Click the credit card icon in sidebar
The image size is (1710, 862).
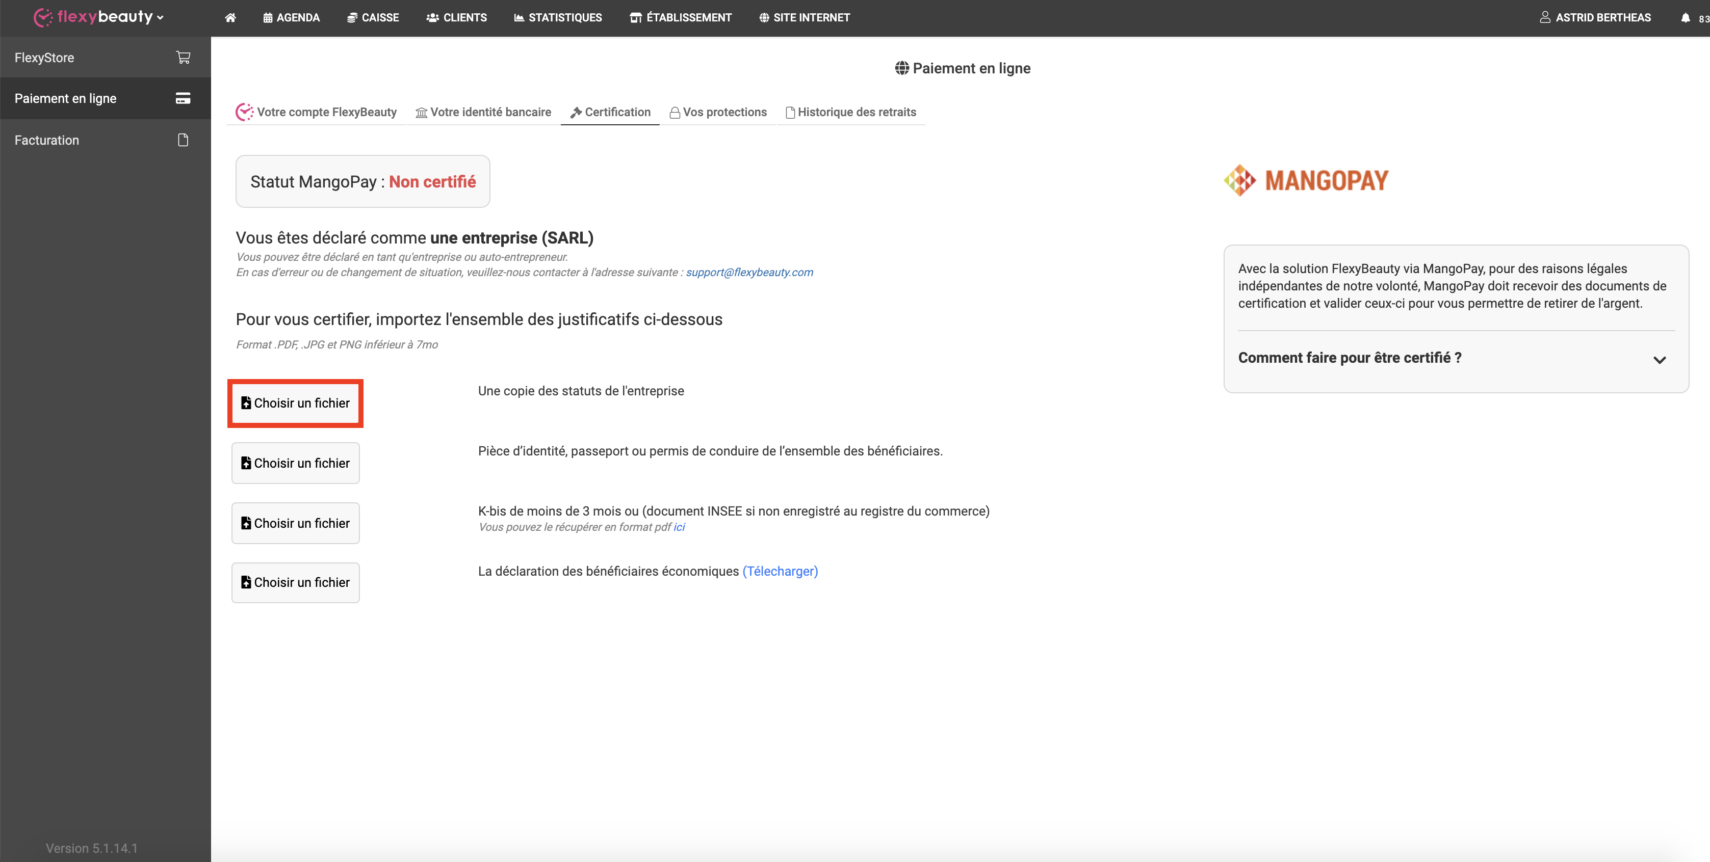tap(183, 98)
